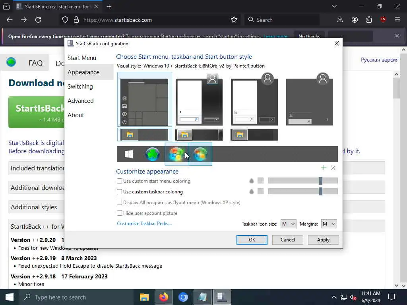Pick the Windows 10 taskbar style preview

[x=144, y=135]
